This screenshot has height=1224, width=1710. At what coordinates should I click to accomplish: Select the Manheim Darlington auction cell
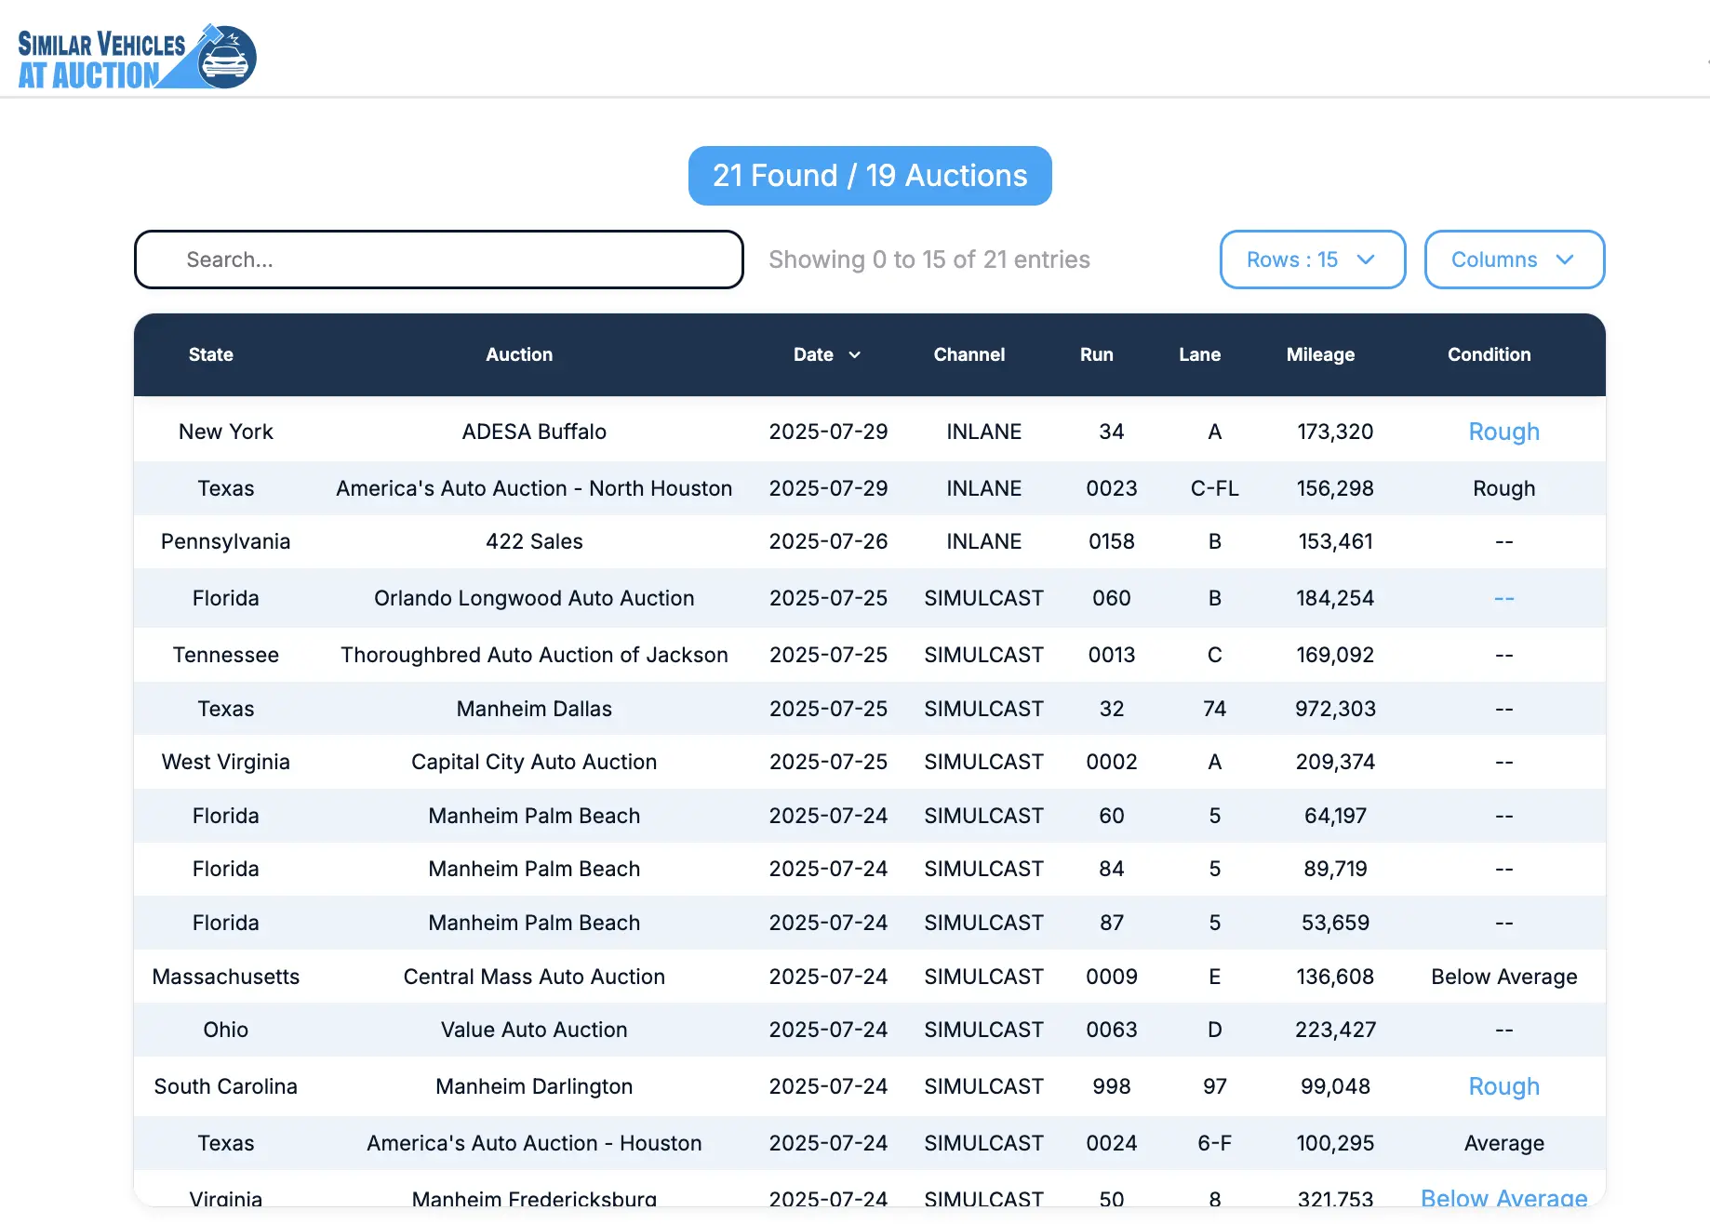pos(534,1086)
